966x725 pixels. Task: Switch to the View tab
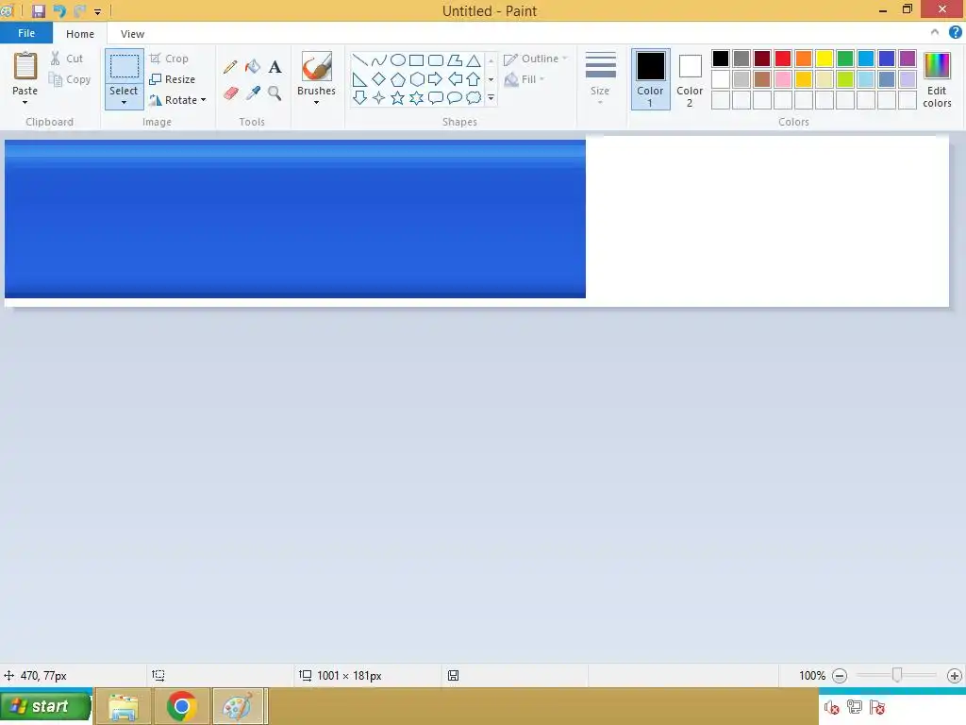[132, 34]
